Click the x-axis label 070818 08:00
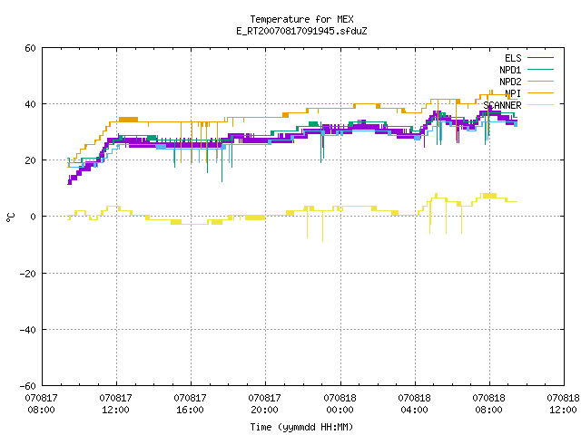 click(488, 404)
